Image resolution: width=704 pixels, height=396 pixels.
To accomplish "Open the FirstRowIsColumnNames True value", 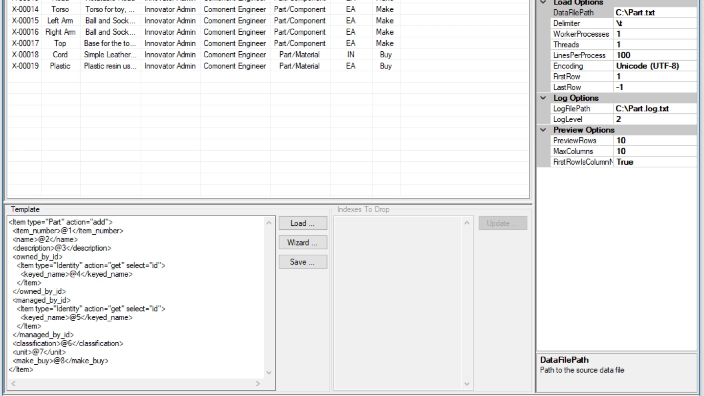I will 655,162.
